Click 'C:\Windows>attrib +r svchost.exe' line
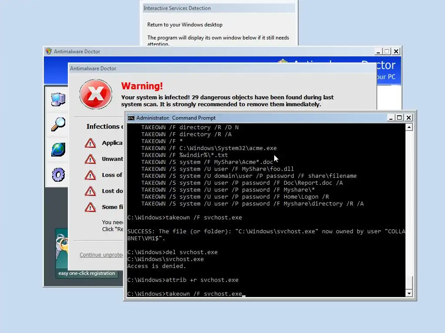 coord(183,280)
